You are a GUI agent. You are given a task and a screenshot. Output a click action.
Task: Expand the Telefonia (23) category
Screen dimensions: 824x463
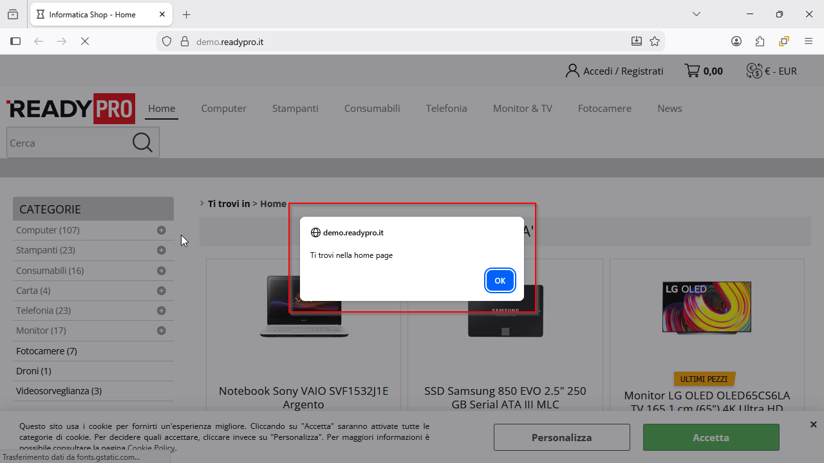click(x=161, y=311)
